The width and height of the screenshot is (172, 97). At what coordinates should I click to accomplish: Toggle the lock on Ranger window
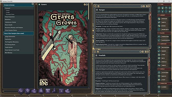coord(142,6)
